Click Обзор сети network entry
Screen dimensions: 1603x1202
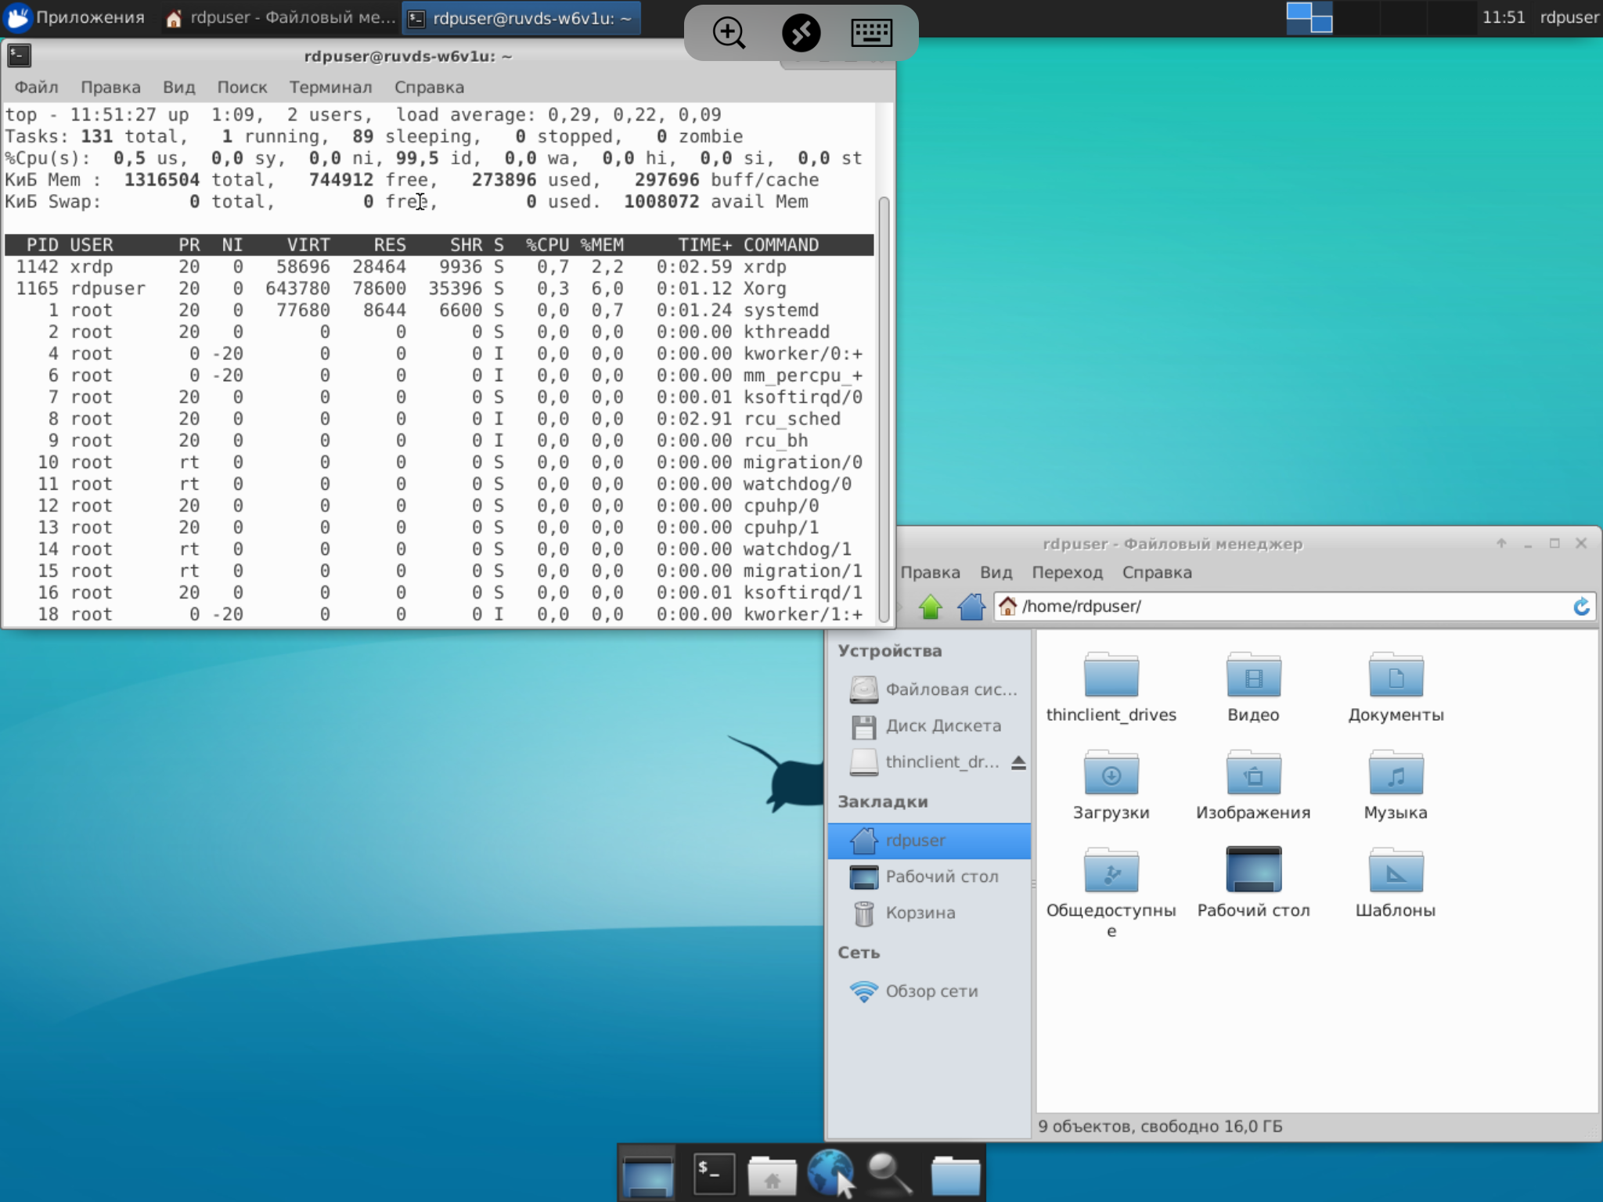pyautogui.click(x=931, y=991)
